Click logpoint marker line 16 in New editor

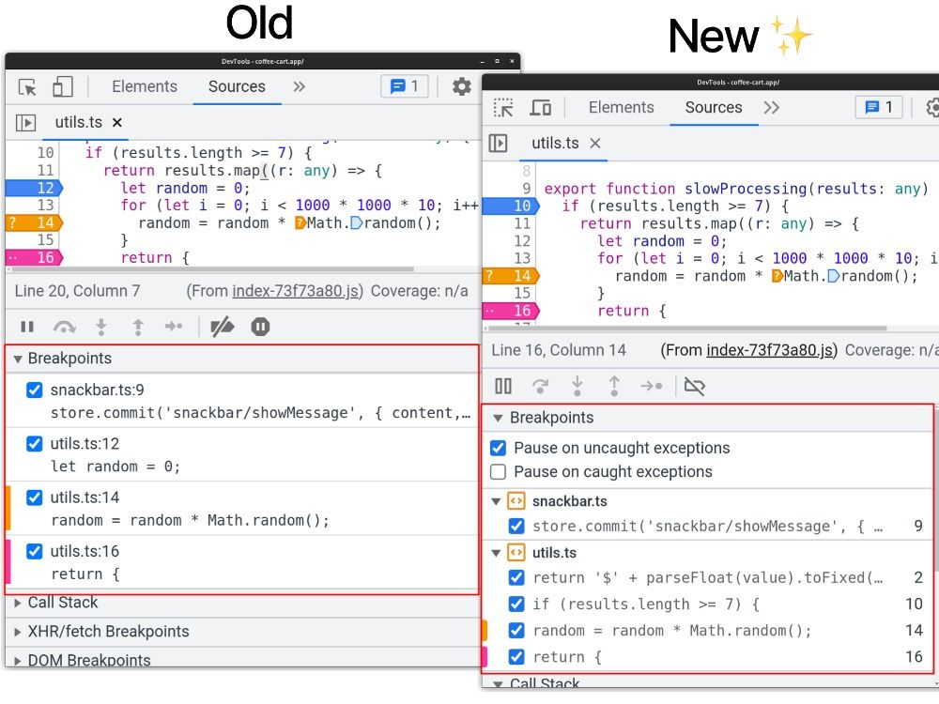pos(511,312)
